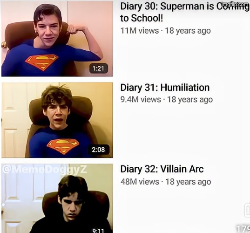Click the '11M views' text
Image resolution: width=250 pixels, height=233 pixels.
140,31
